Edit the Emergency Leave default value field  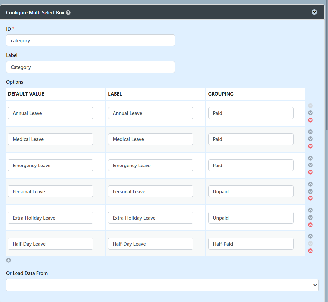(50, 166)
